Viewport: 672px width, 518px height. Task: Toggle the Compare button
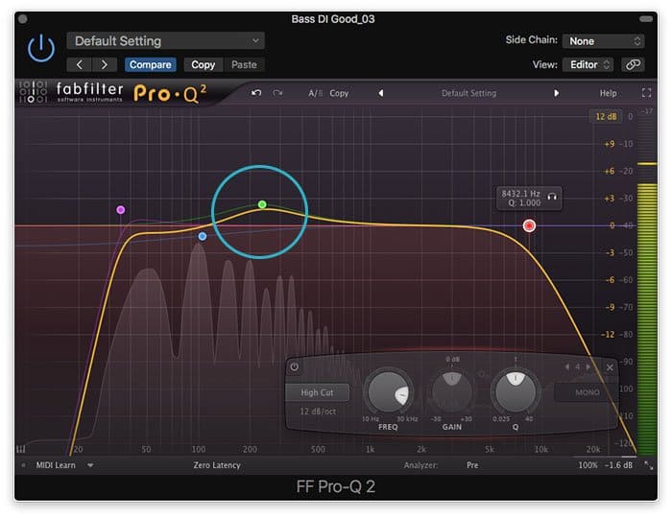pos(151,64)
